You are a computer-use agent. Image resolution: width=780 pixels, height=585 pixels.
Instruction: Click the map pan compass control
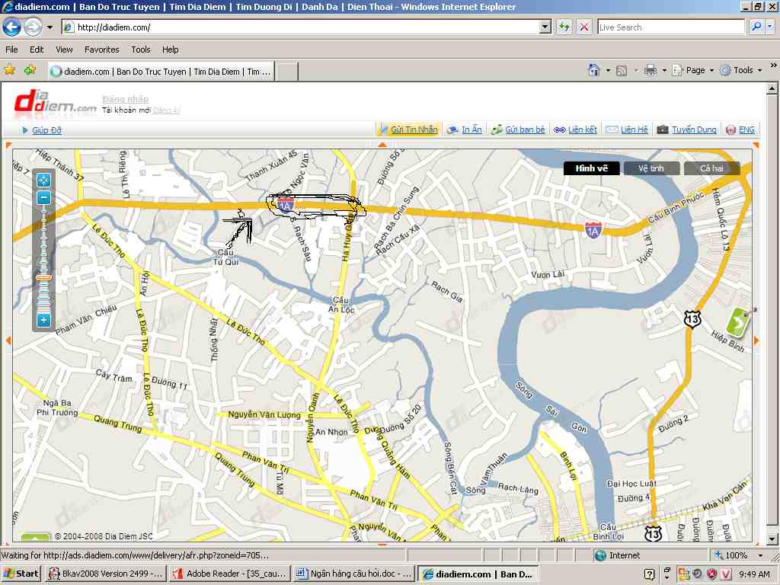[43, 180]
